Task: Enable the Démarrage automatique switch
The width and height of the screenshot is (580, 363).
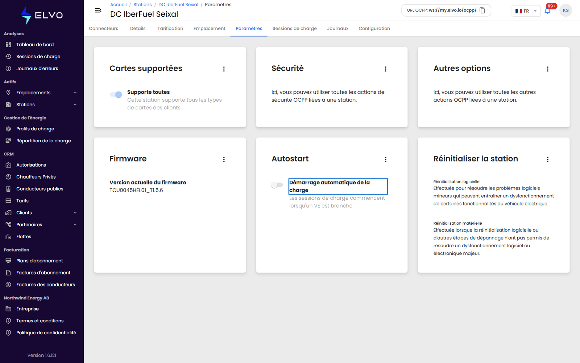Action: 277,185
